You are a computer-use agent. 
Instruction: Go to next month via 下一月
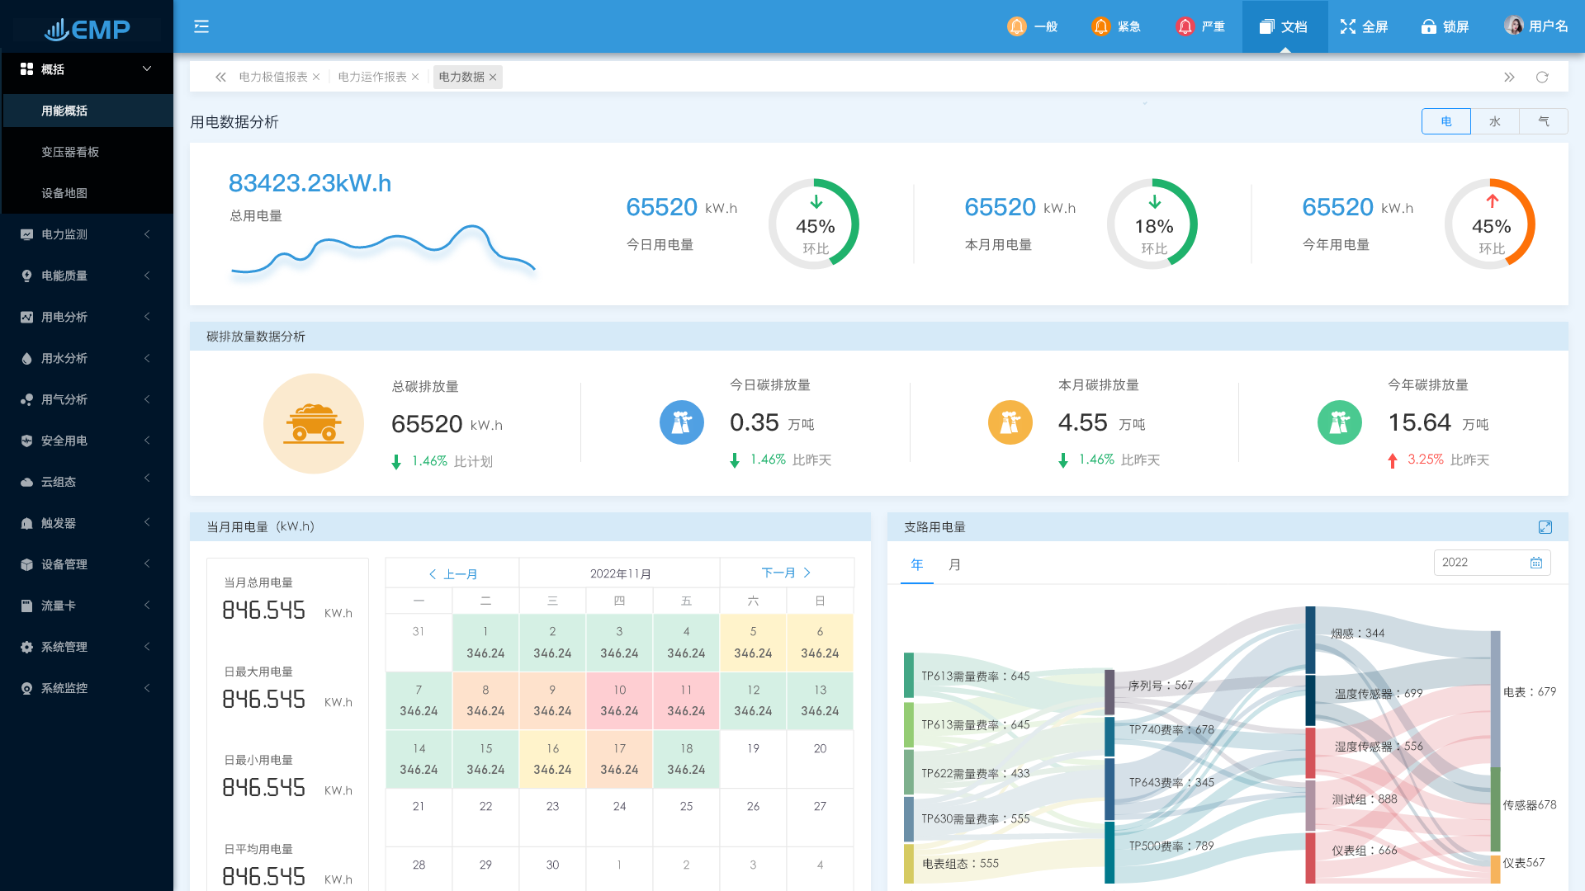(786, 573)
